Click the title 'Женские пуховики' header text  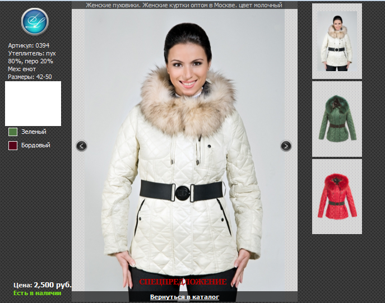click(113, 5)
